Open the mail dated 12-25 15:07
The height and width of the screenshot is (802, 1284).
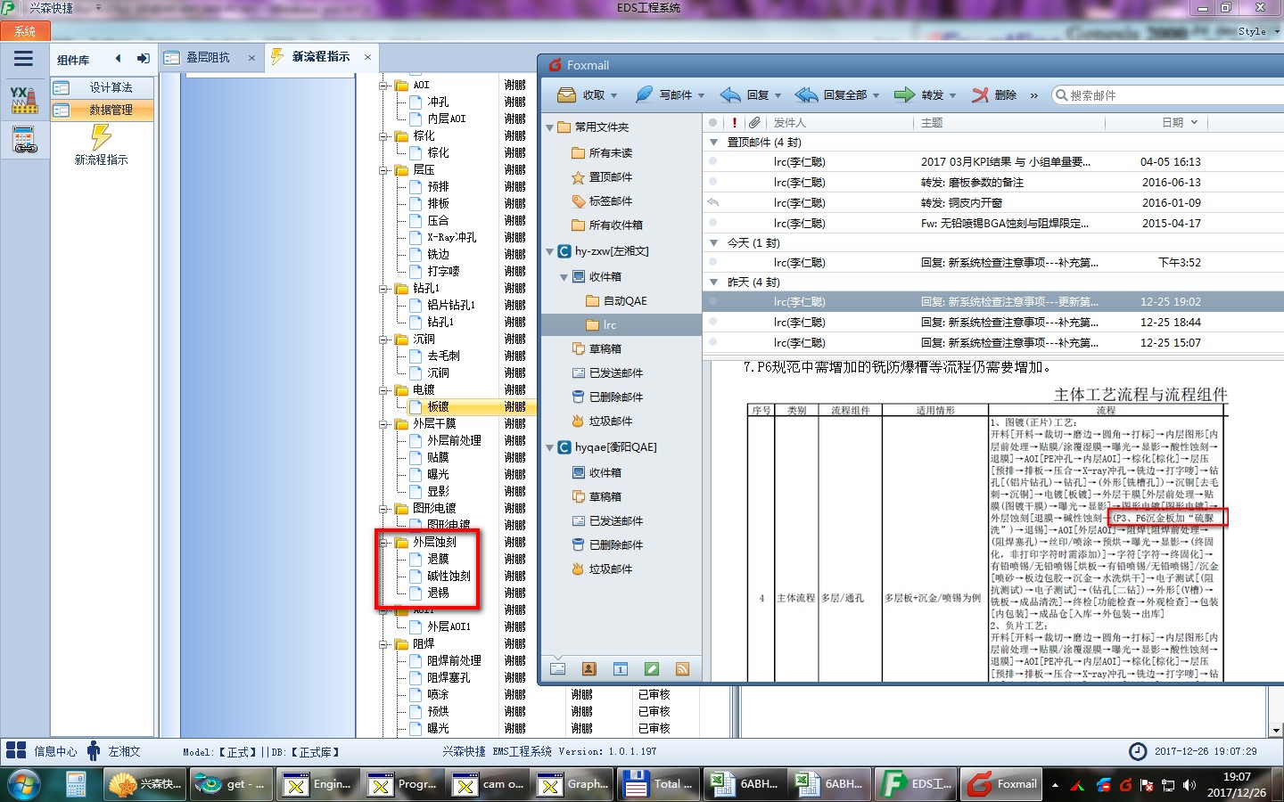click(993, 343)
